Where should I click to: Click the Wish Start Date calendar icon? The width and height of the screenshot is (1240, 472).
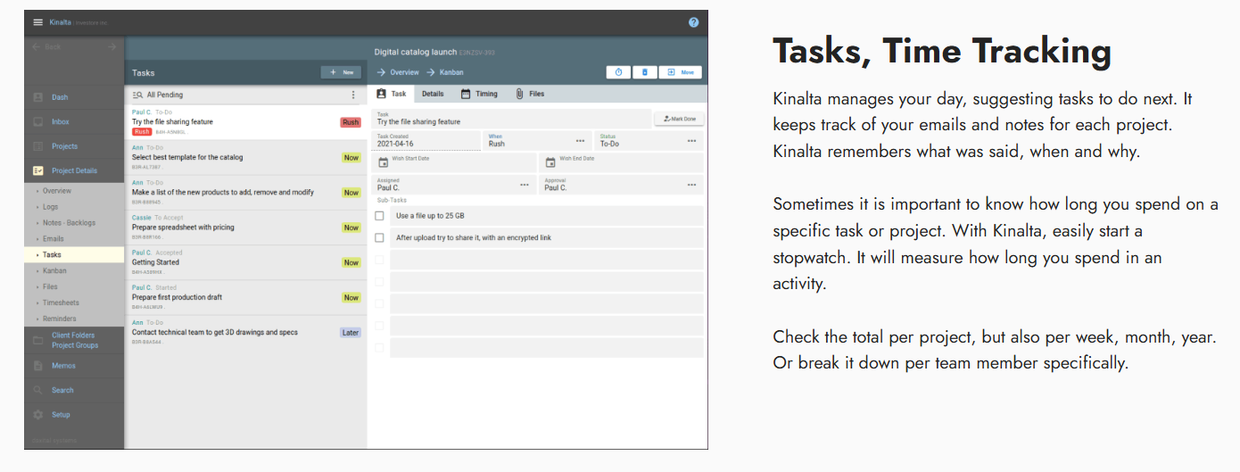384,162
